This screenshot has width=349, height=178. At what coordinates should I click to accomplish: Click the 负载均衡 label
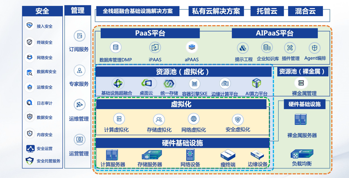click(x=302, y=163)
